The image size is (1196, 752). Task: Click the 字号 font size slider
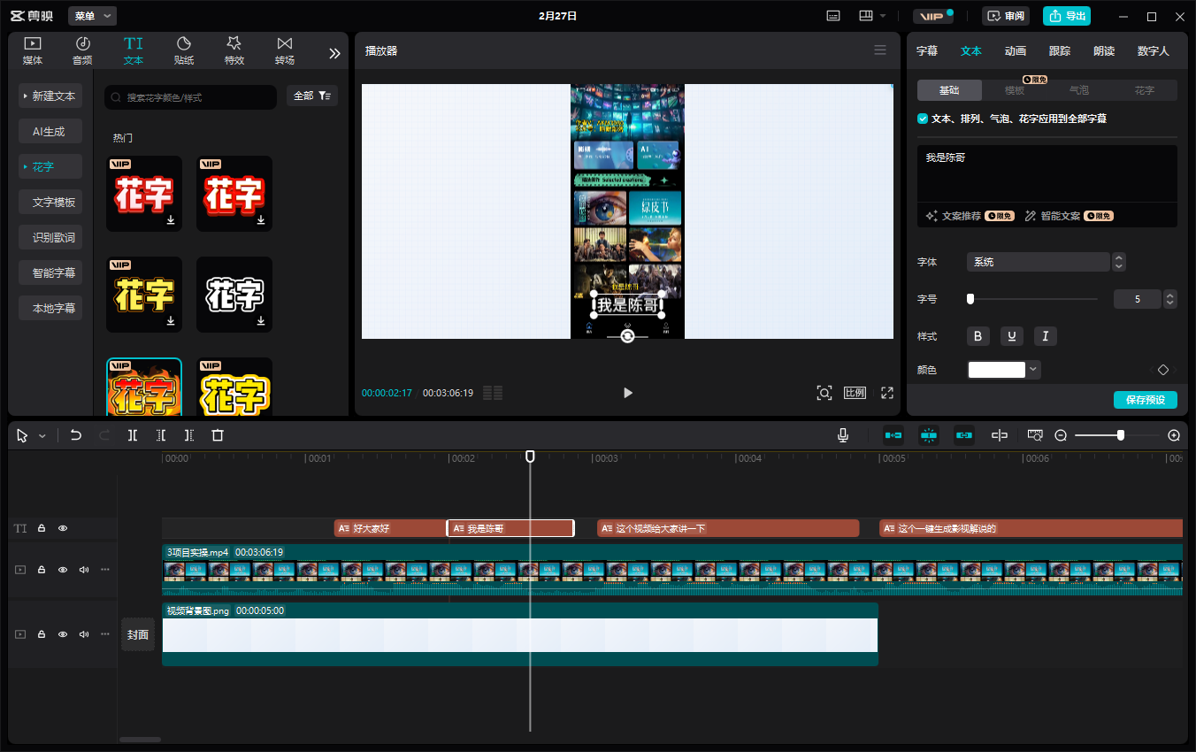click(x=1033, y=299)
